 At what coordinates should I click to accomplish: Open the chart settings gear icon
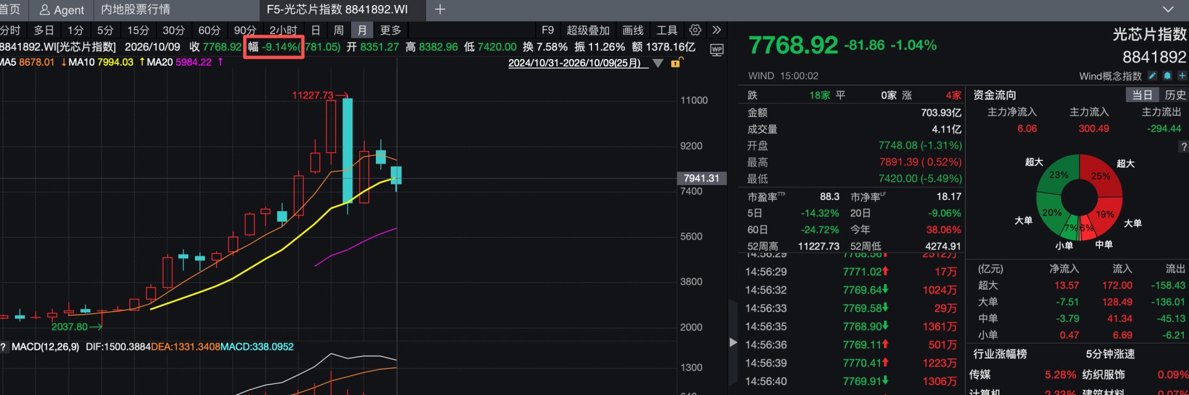(x=695, y=30)
